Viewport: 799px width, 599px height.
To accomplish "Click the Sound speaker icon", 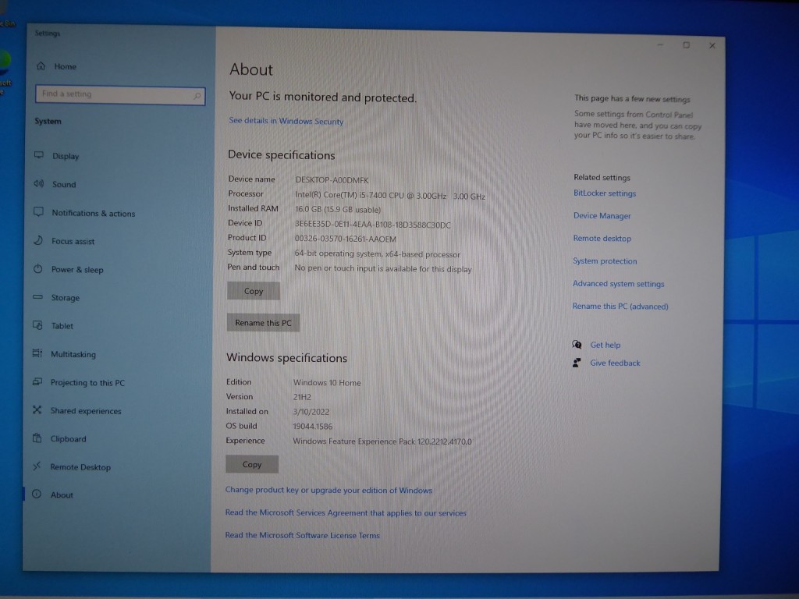I will point(39,183).
